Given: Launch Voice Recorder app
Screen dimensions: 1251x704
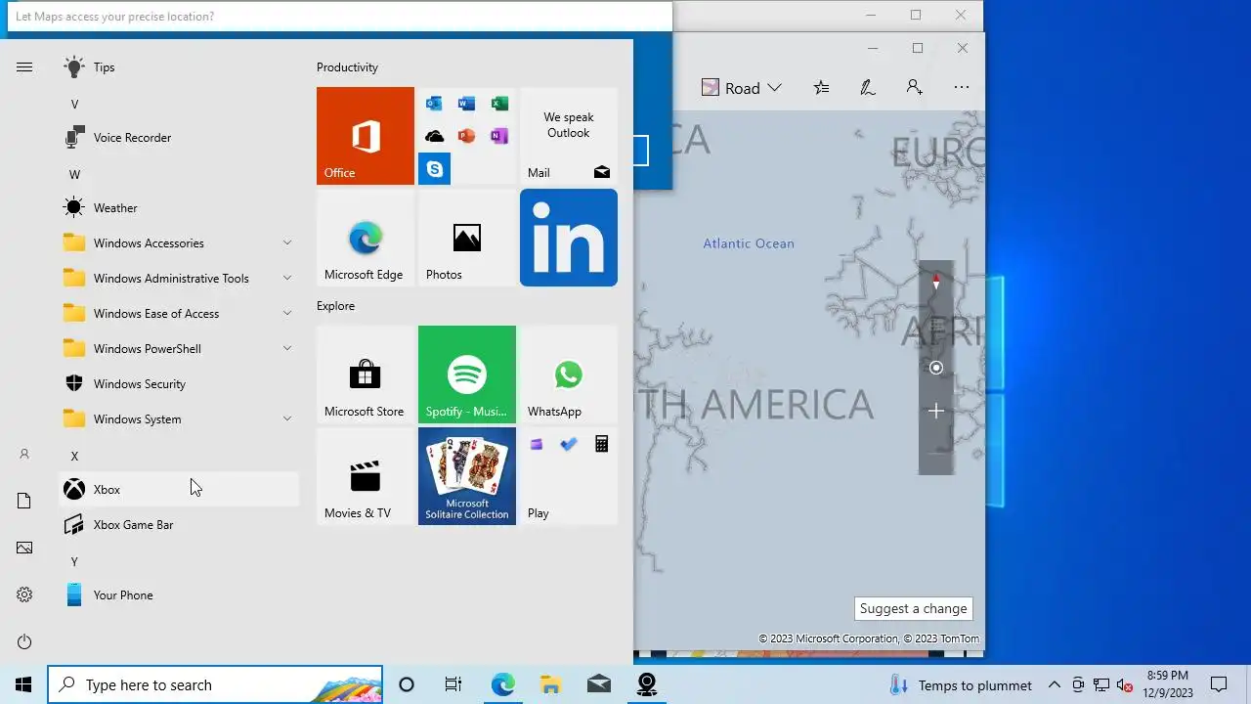Looking at the screenshot, I should point(179,138).
